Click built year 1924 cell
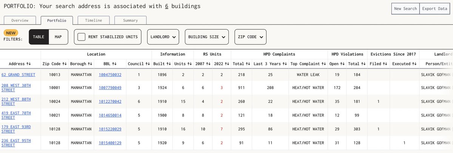 pyautogui.click(x=162, y=88)
